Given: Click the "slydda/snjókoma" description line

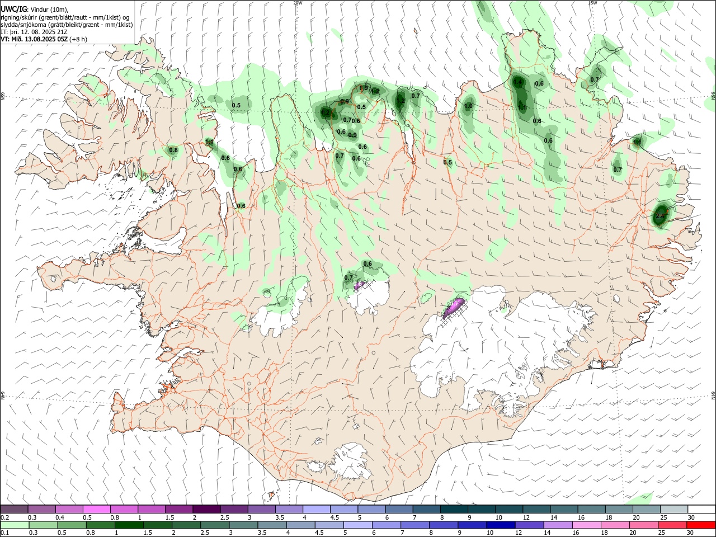Looking at the screenshot, I should (67, 25).
